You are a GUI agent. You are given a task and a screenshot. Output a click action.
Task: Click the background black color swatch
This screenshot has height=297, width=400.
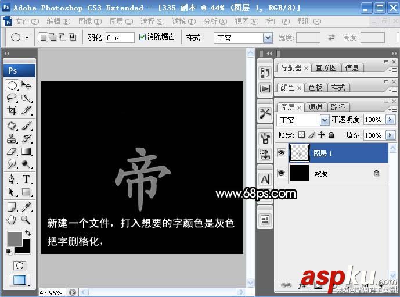click(x=26, y=249)
